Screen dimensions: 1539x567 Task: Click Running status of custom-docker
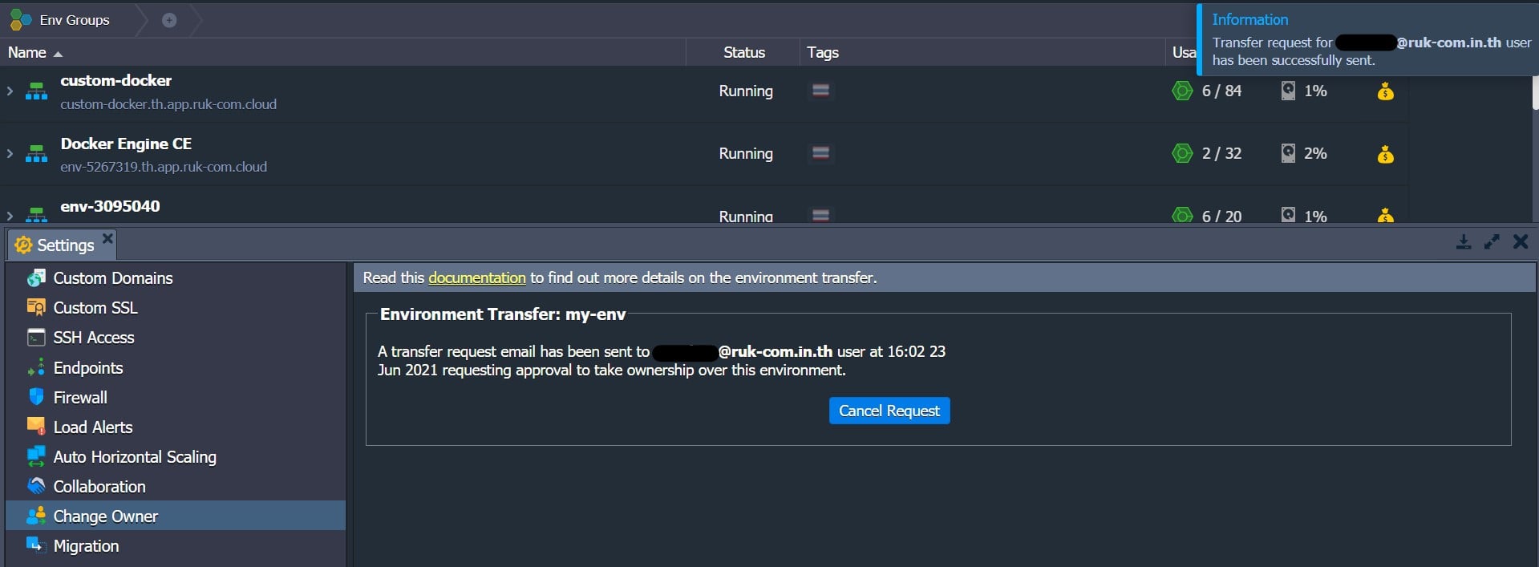tap(746, 91)
